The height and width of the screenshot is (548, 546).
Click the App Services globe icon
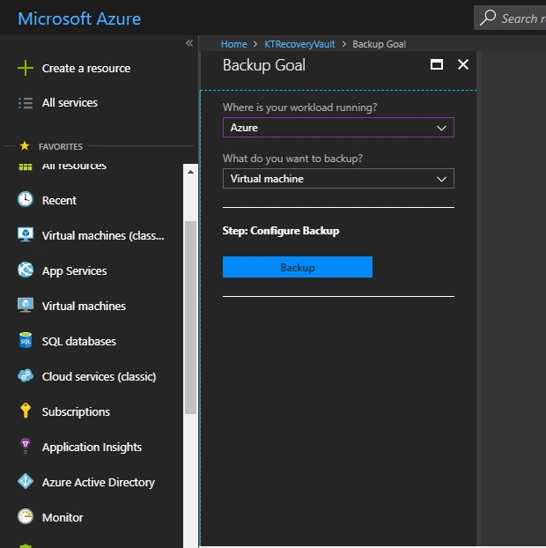pyautogui.click(x=26, y=270)
